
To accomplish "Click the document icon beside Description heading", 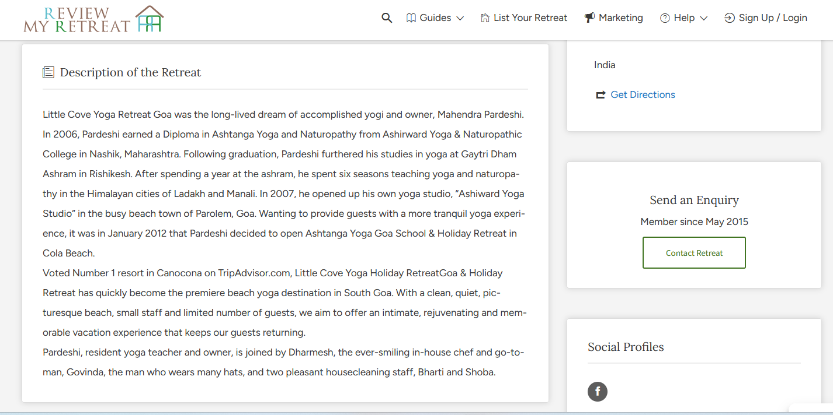I will point(48,72).
